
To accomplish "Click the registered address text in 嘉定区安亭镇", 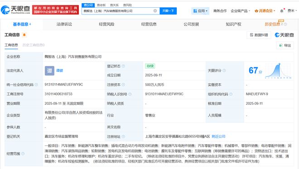I will point(177,136).
